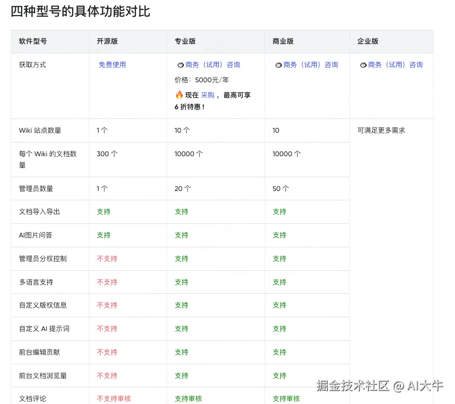Click the chat icon beside 企业版 consultation link
The width and height of the screenshot is (455, 404).
(363, 65)
